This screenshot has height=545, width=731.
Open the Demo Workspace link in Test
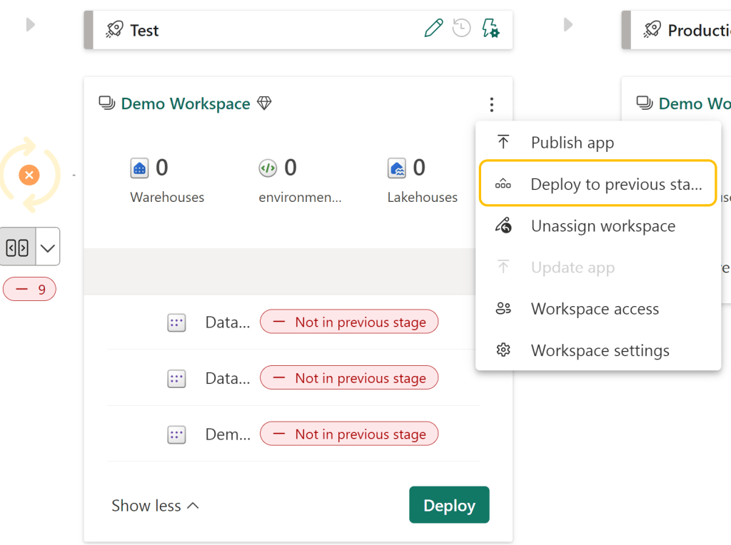click(x=185, y=104)
